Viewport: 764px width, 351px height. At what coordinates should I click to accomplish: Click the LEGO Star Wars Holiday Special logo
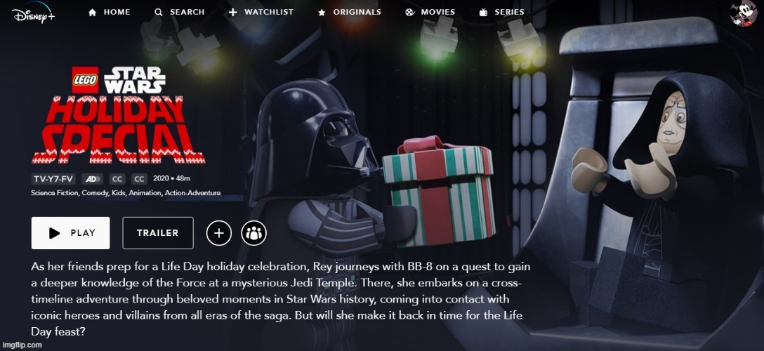pyautogui.click(x=117, y=115)
